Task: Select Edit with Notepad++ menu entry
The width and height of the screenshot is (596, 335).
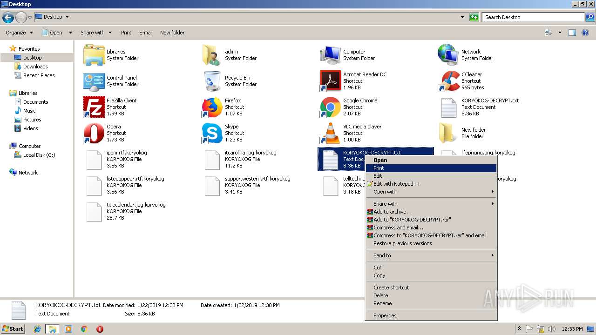Action: (x=431, y=184)
